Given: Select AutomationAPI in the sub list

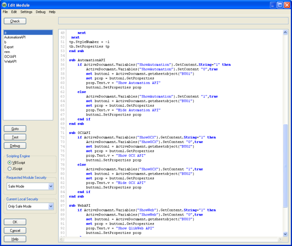Looking at the screenshot, I should 15,37.
